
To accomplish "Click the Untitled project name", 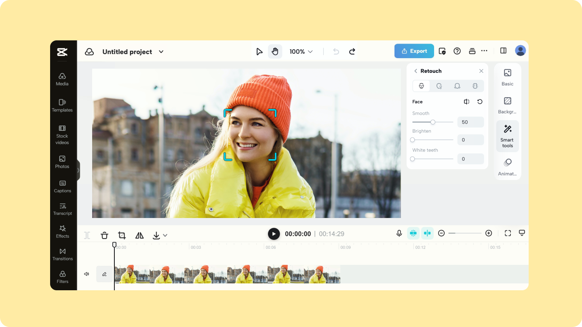I will (127, 52).
